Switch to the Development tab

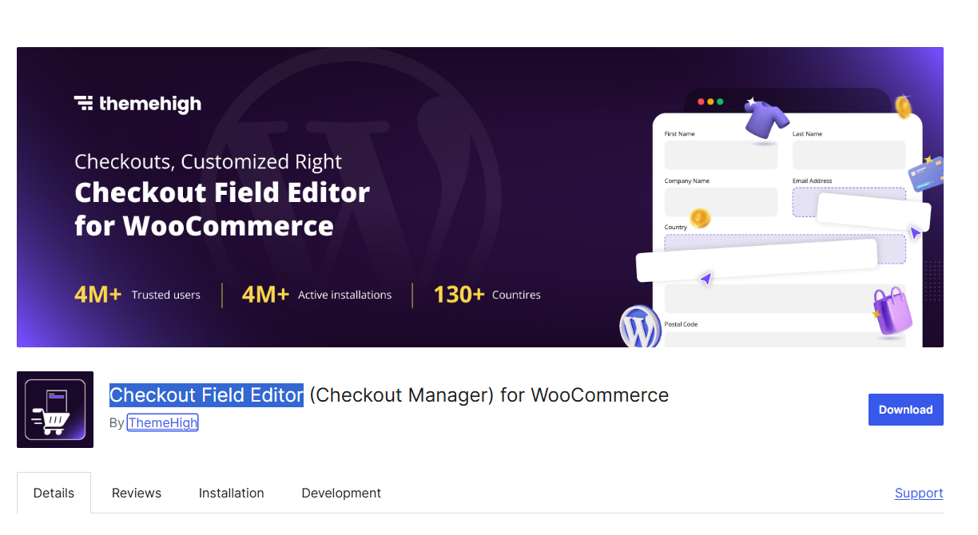341,493
